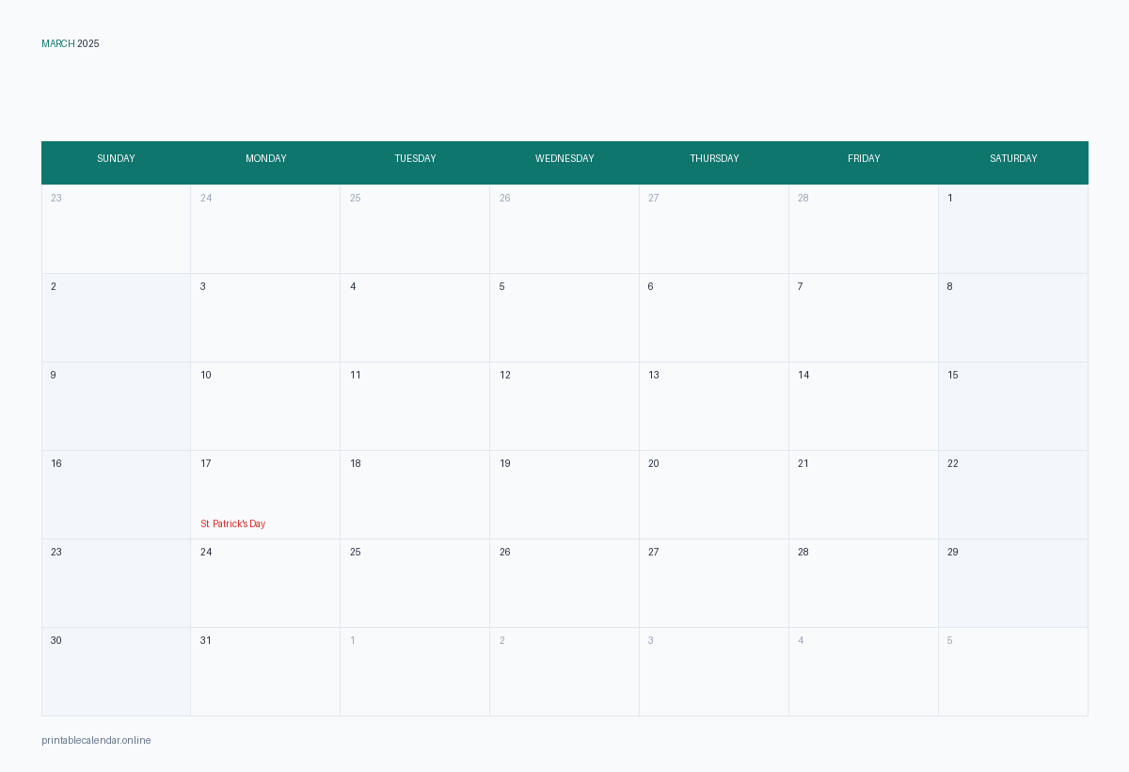Click date number 18
This screenshot has width=1129, height=772.
(356, 464)
